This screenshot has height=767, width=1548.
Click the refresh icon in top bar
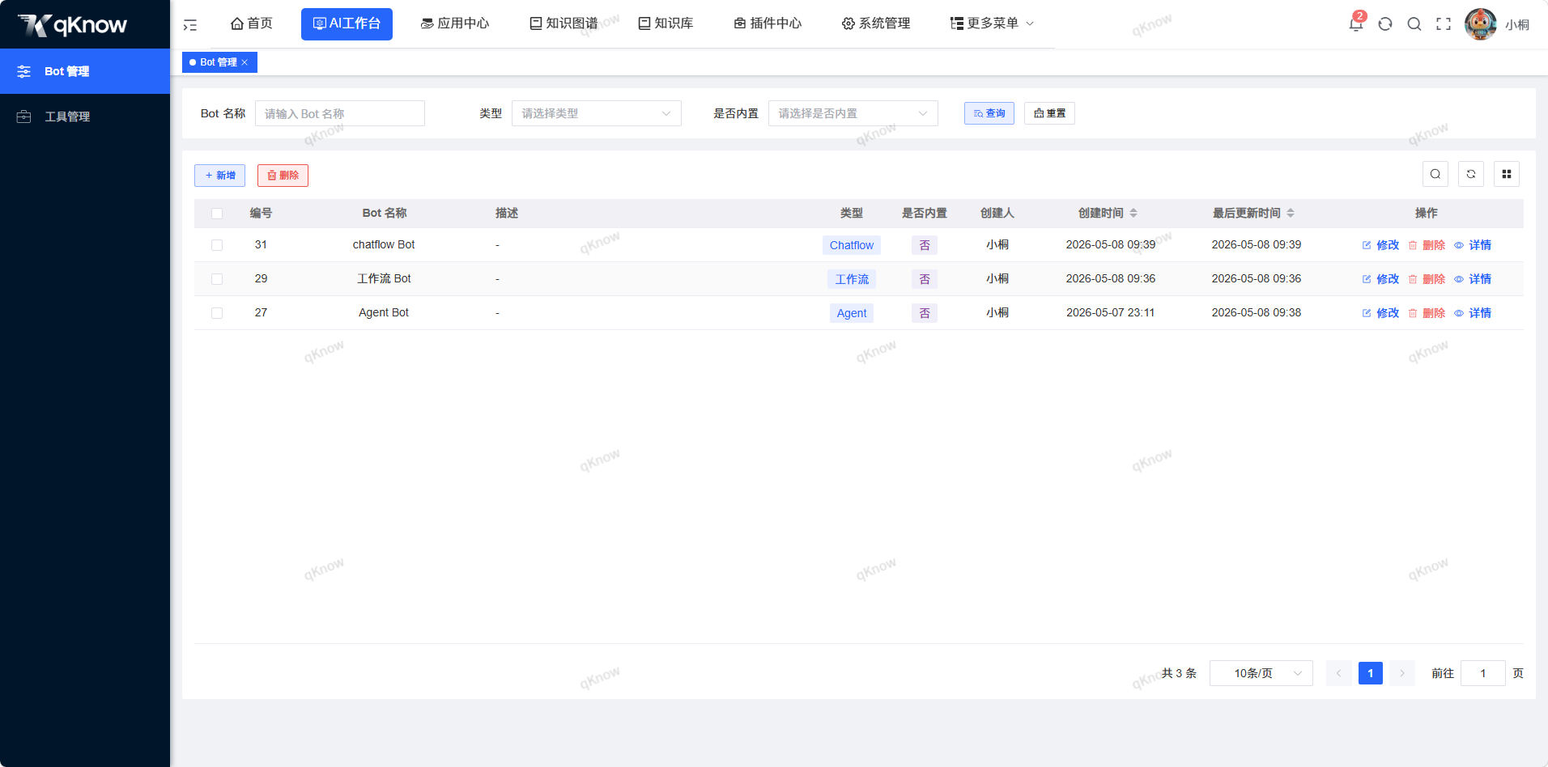pyautogui.click(x=1385, y=24)
